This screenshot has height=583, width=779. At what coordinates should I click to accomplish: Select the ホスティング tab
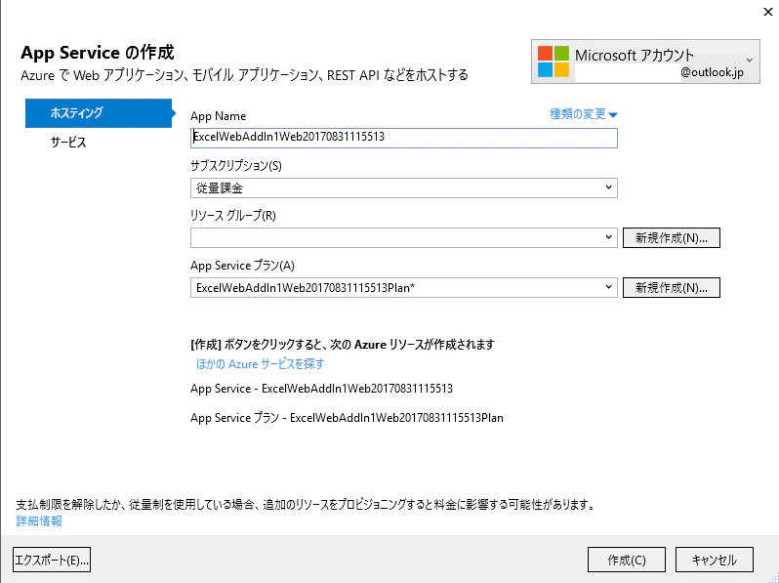[99, 113]
